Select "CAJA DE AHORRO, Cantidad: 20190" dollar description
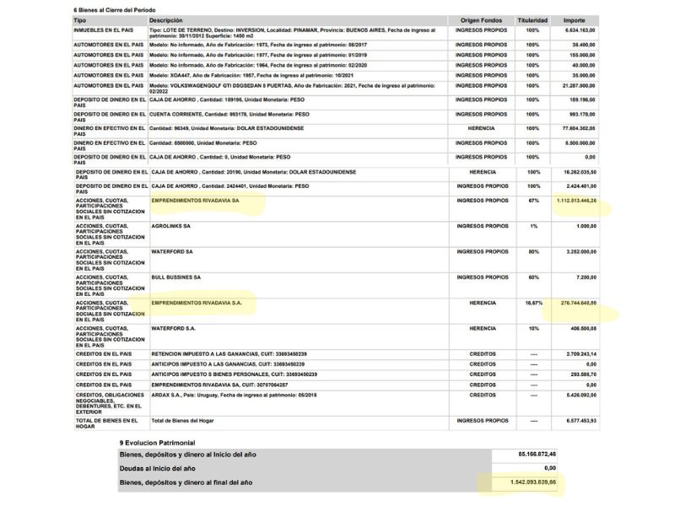The width and height of the screenshot is (675, 506). click(x=254, y=172)
